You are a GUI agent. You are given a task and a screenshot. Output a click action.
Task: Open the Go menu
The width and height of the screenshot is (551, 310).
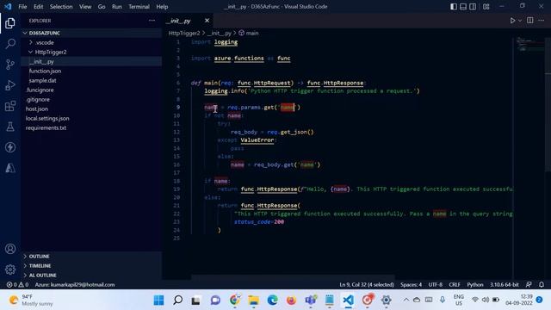(102, 7)
